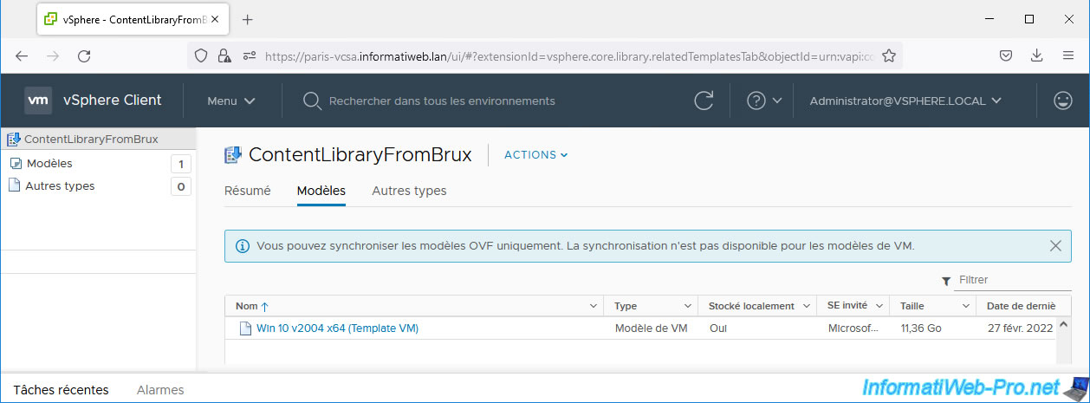Click the filter funnel icon
The height and width of the screenshot is (403, 1090).
coord(946,281)
